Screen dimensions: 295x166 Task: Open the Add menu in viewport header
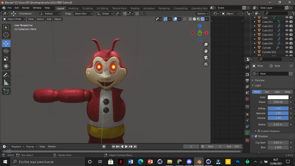[x=49, y=19]
